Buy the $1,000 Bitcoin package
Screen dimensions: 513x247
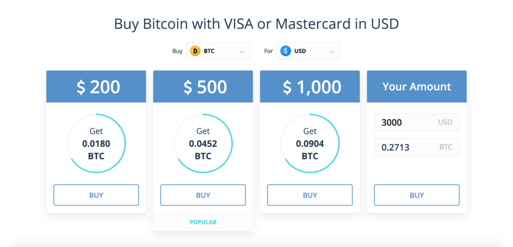tap(310, 195)
